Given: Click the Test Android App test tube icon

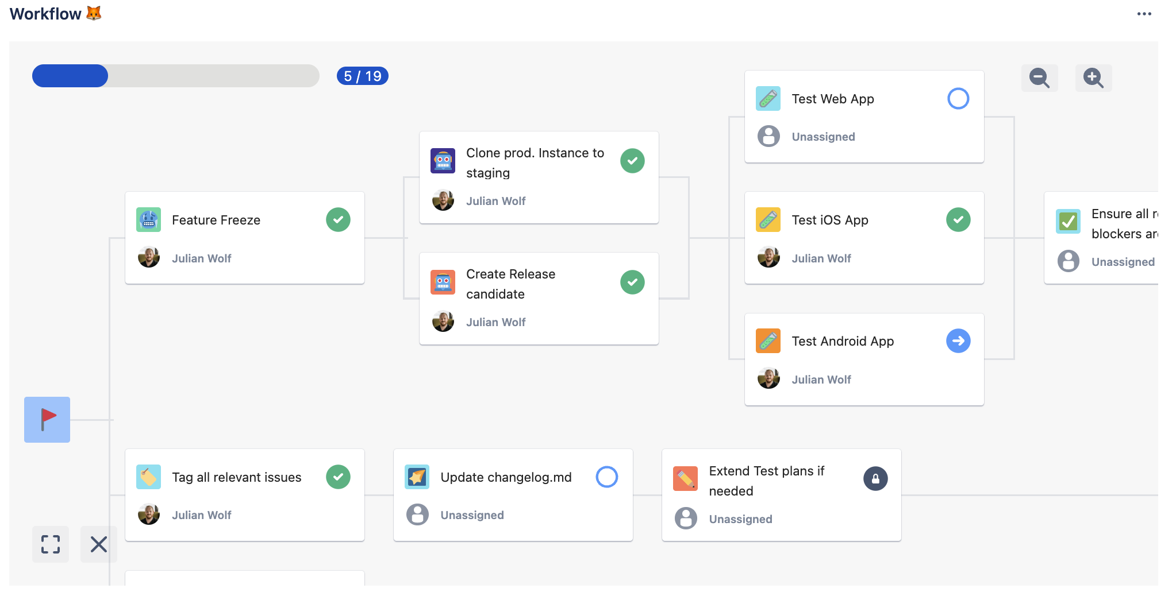Looking at the screenshot, I should (768, 341).
